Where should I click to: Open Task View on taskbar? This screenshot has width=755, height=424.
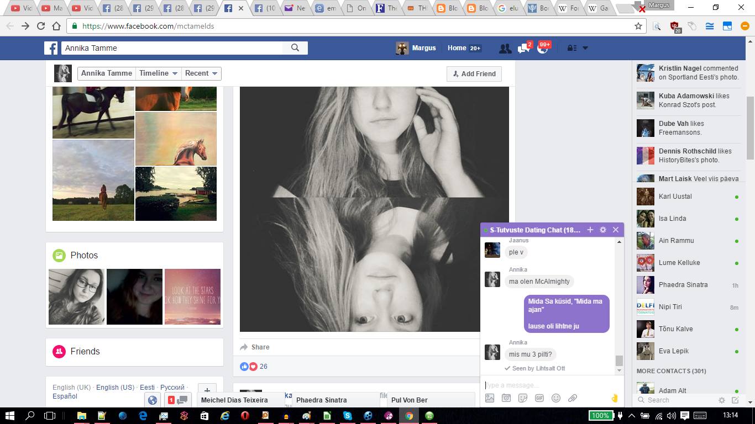tap(50, 415)
